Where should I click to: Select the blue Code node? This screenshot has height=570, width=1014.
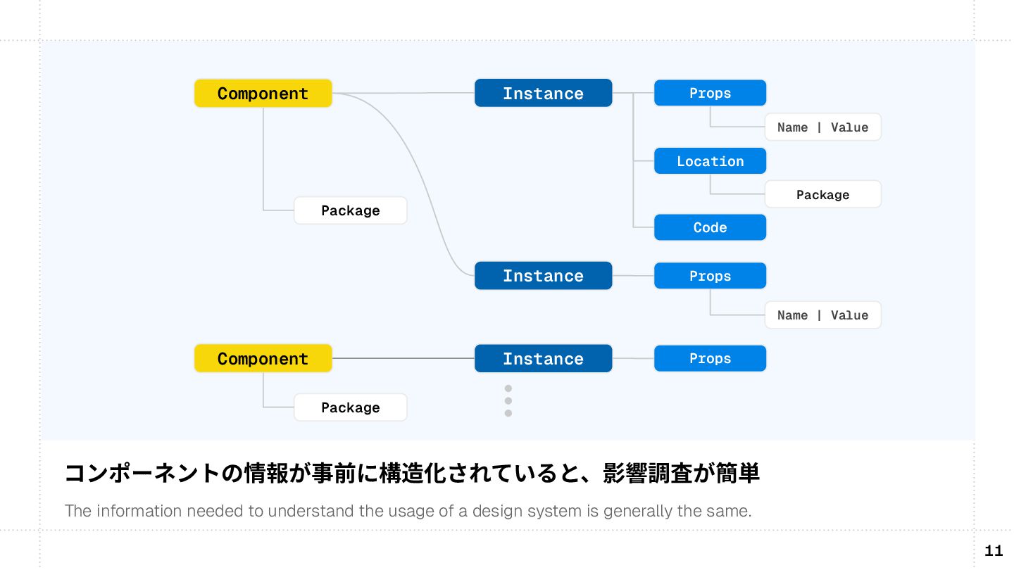[710, 227]
